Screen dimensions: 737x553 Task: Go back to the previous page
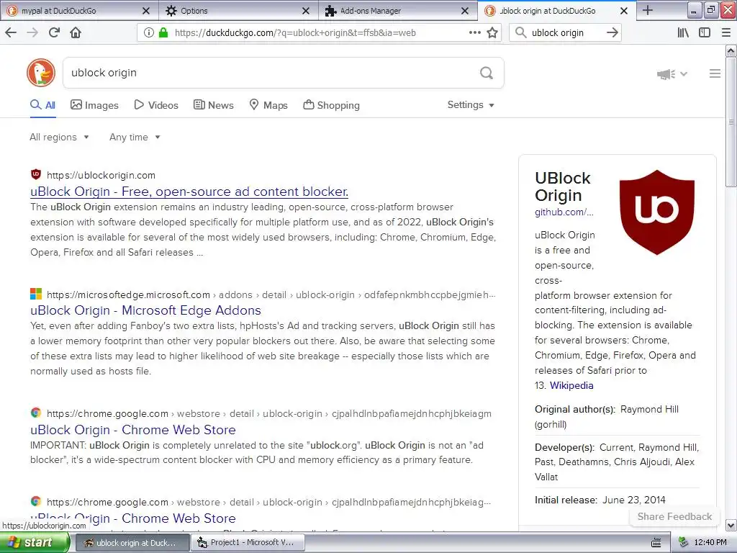[11, 32]
